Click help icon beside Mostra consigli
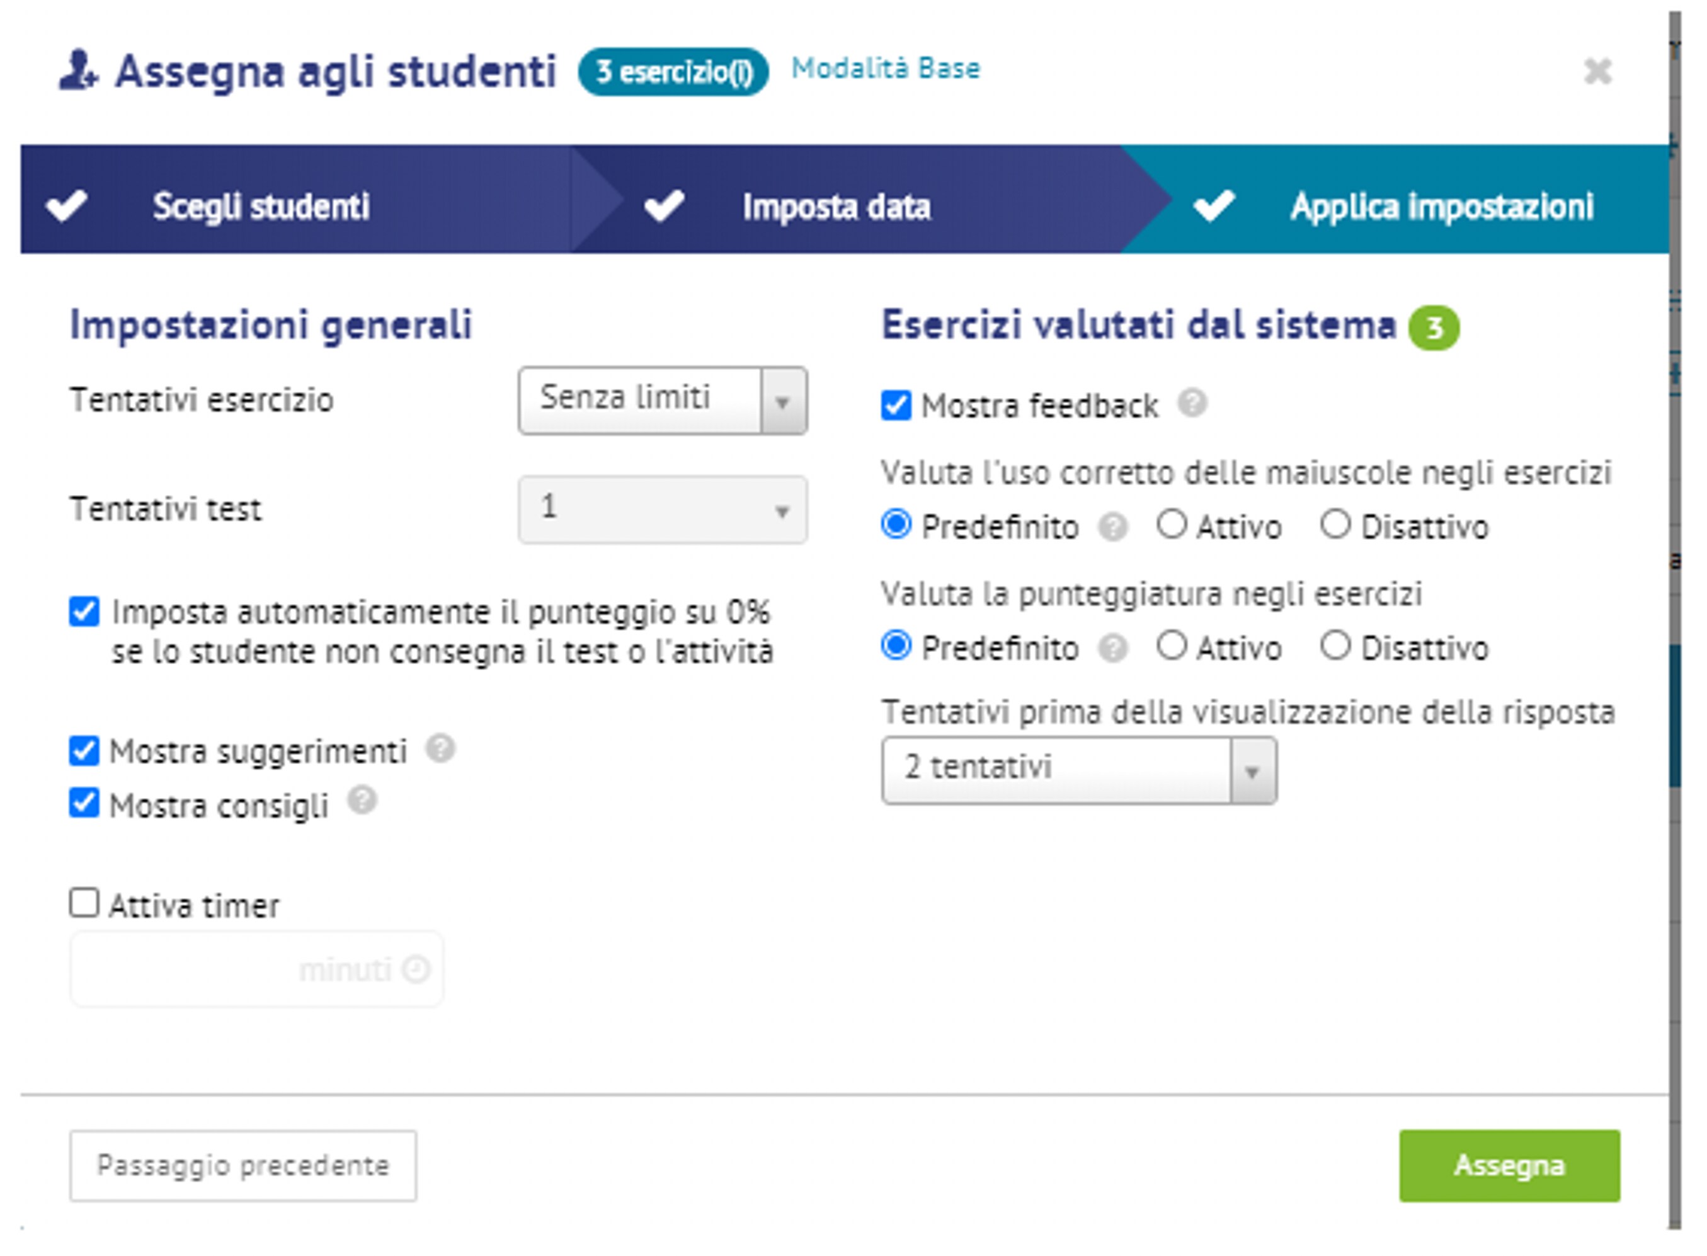 point(362,801)
